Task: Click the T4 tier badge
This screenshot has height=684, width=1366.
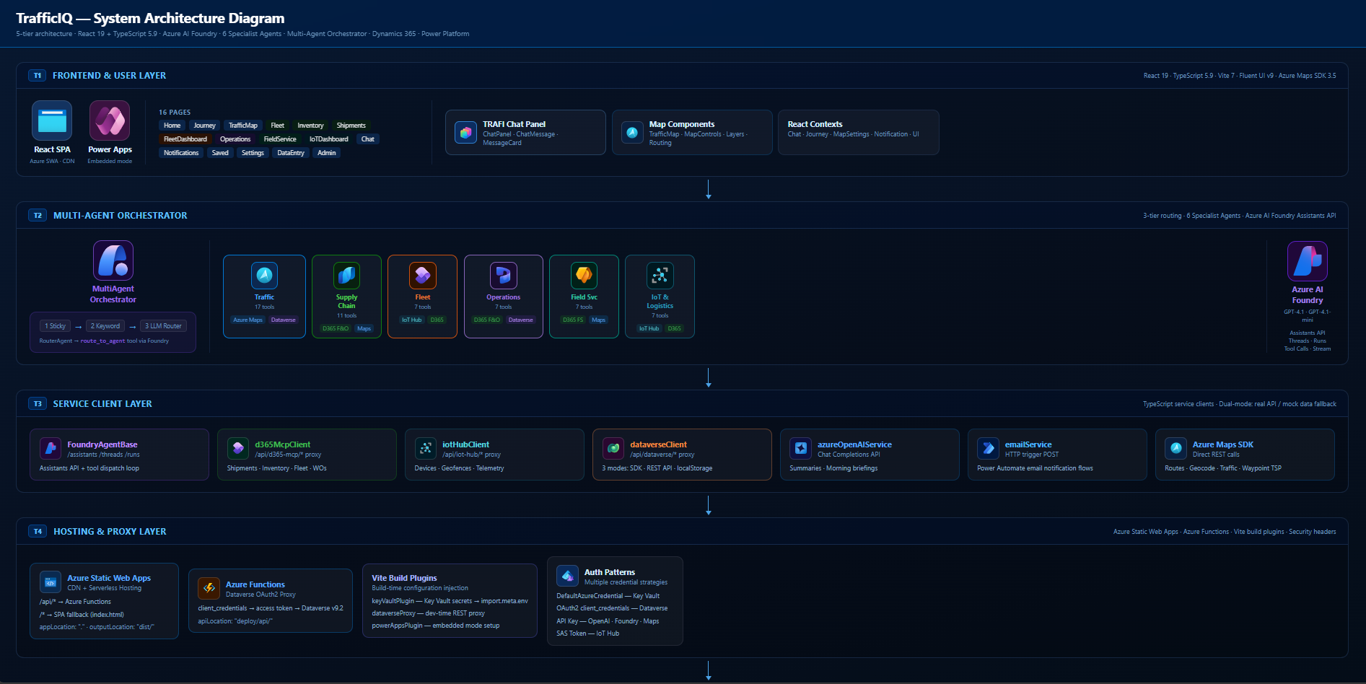Action: [38, 532]
